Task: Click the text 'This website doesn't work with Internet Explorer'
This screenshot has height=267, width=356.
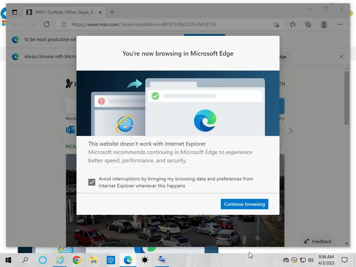Action: click(147, 144)
